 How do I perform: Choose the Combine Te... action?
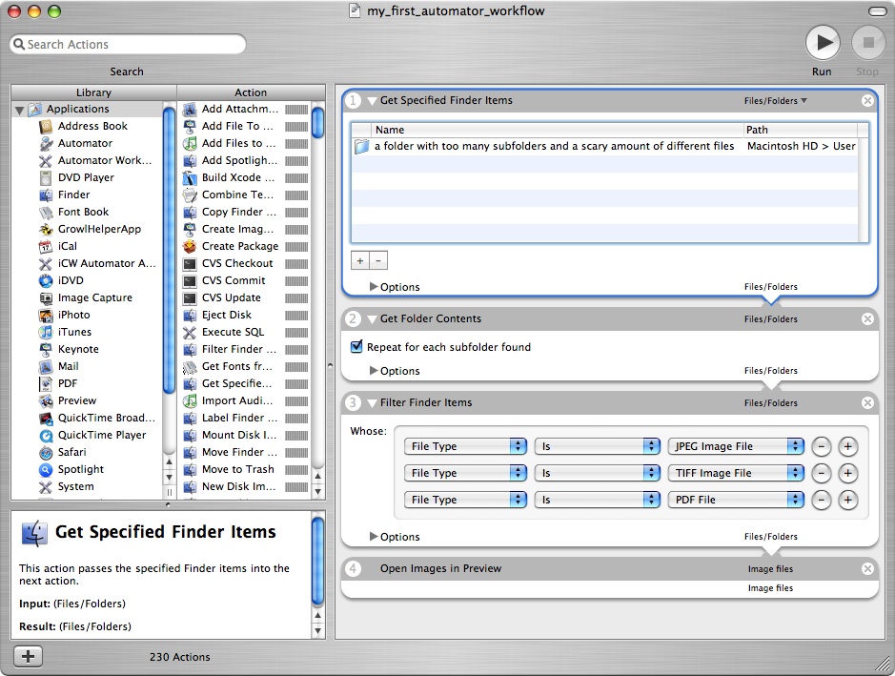tap(237, 195)
